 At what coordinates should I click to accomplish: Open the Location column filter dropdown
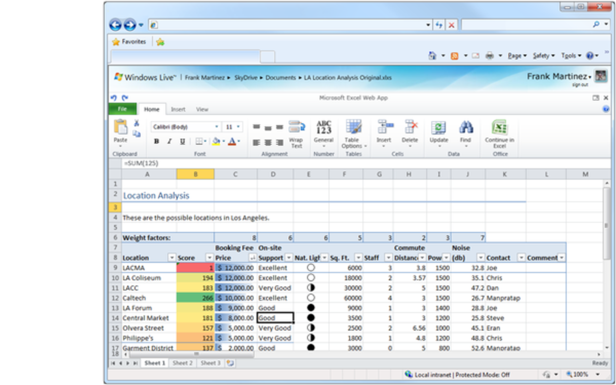[x=172, y=257]
